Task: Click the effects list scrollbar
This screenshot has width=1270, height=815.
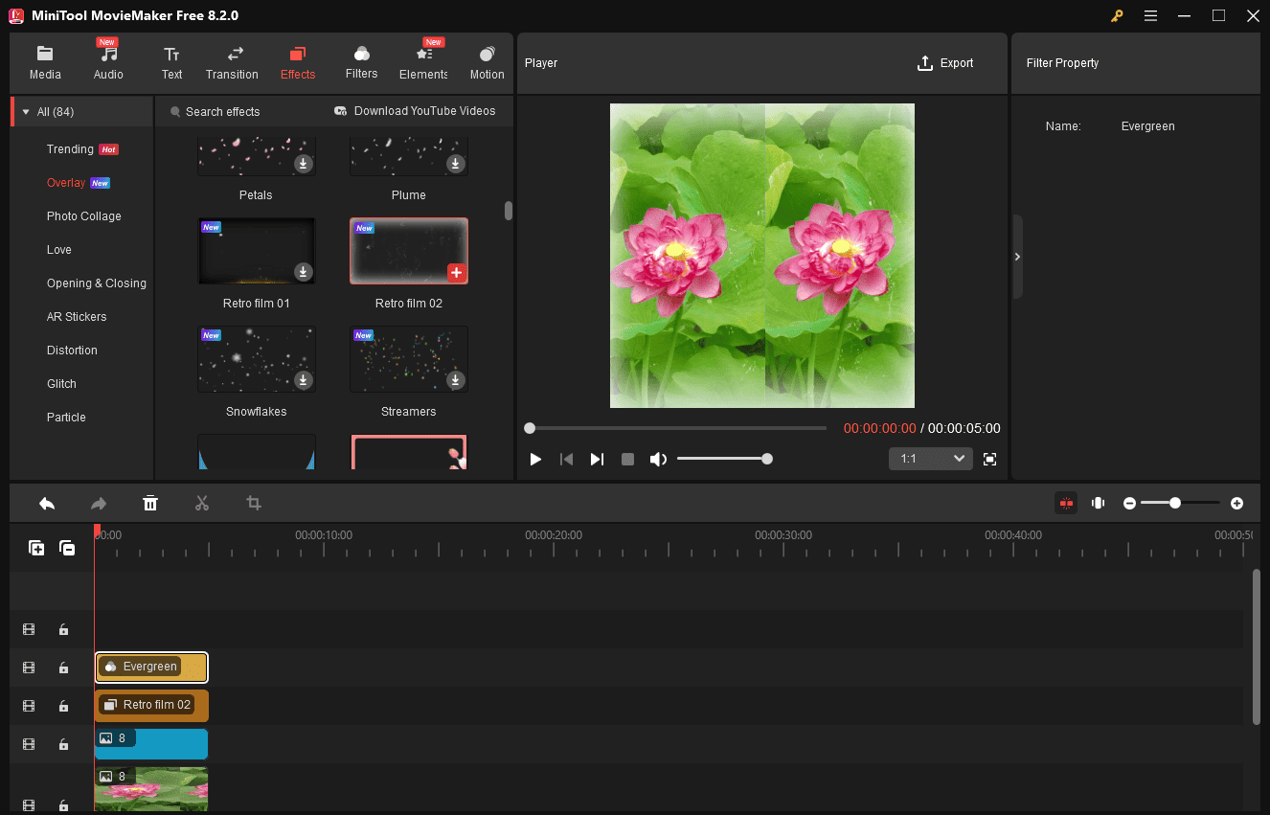Action: point(509,211)
